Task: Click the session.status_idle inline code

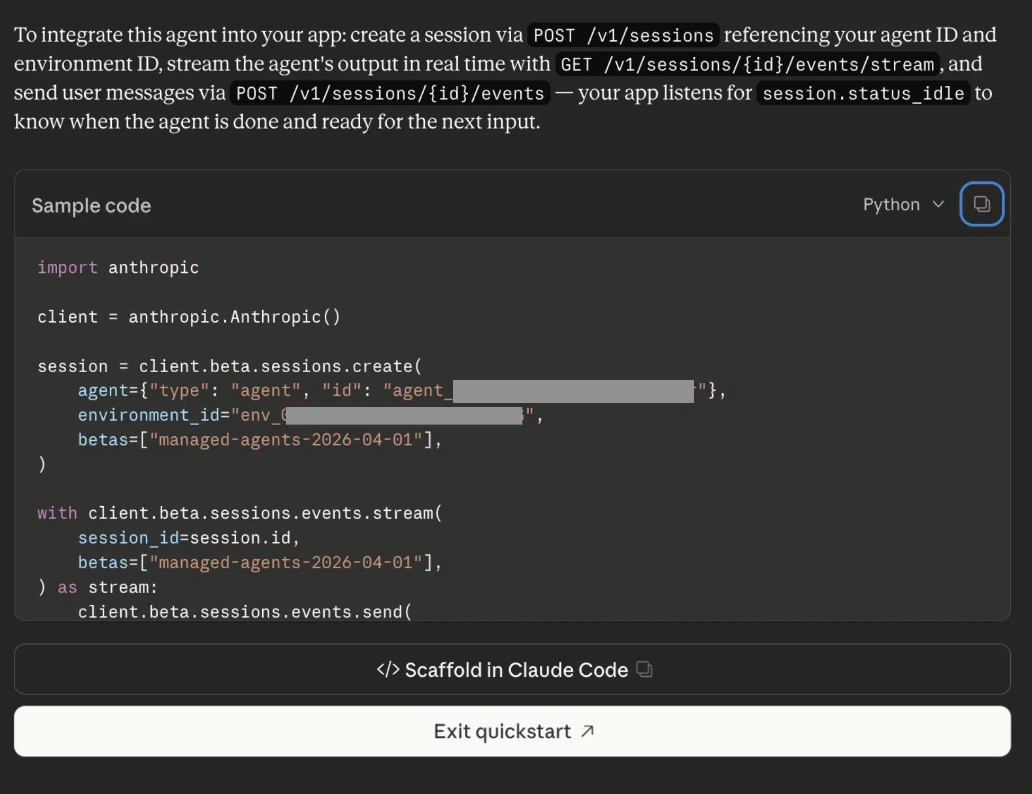Action: click(x=863, y=93)
